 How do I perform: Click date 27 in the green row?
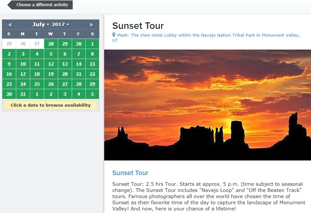tap(65, 84)
